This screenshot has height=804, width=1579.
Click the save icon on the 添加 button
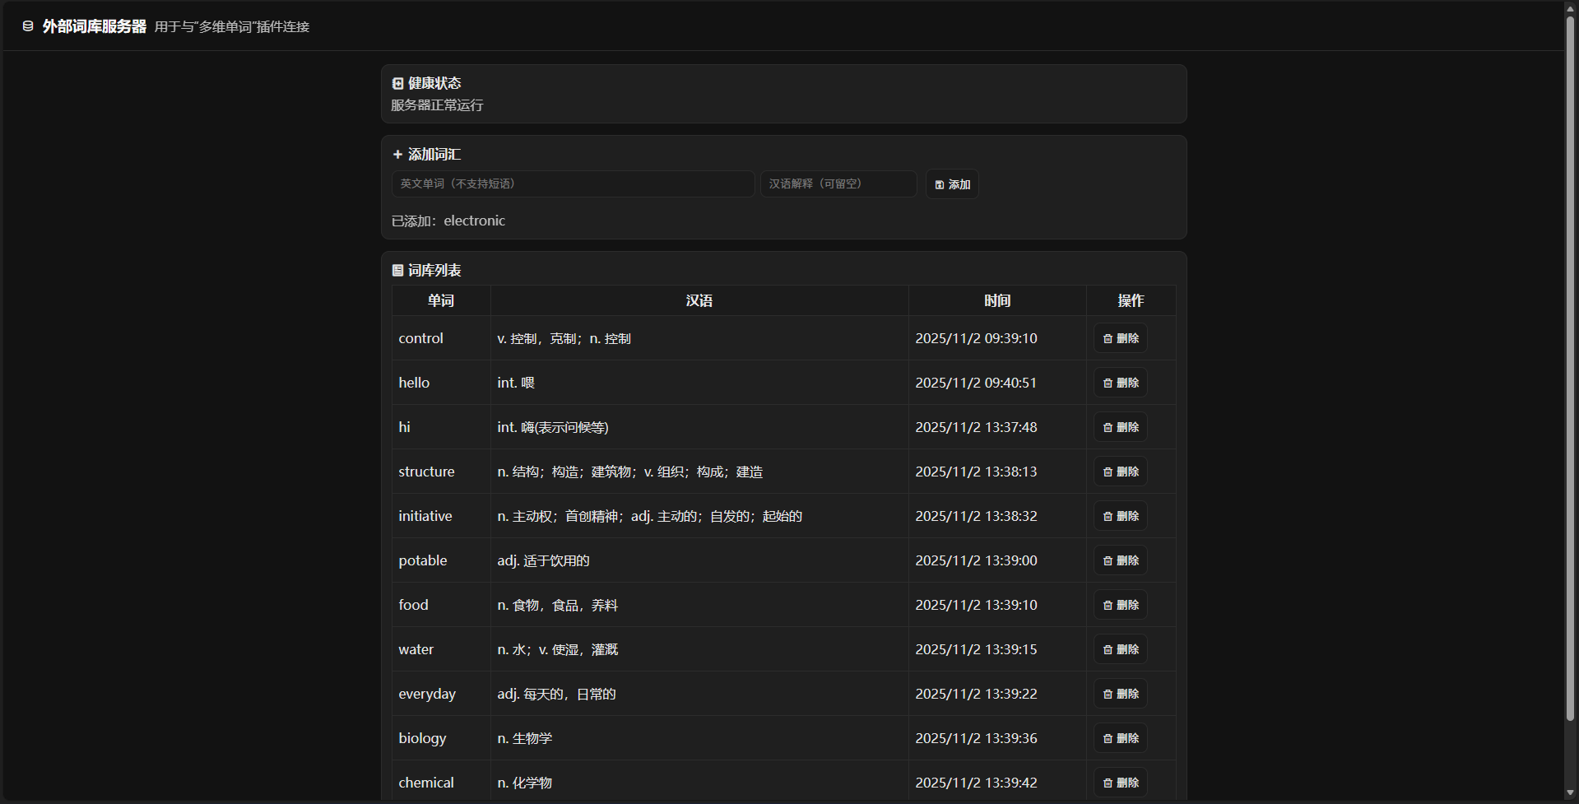(940, 185)
